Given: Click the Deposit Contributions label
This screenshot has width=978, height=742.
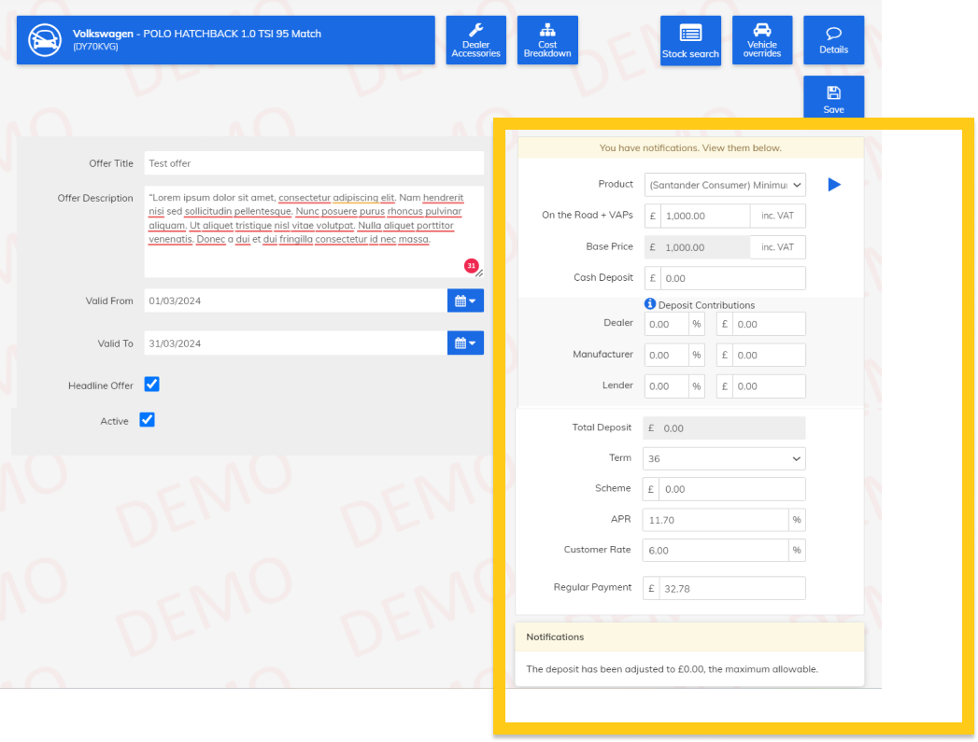Looking at the screenshot, I should point(707,304).
